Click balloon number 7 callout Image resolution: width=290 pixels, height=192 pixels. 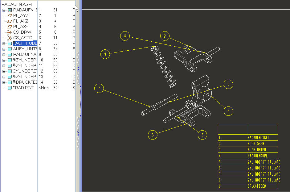(x=99, y=89)
